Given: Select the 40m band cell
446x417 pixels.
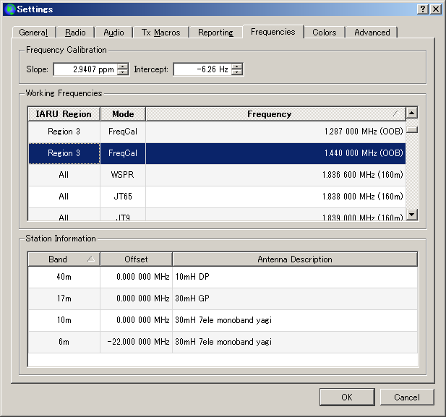Looking at the screenshot, I should (64, 277).
